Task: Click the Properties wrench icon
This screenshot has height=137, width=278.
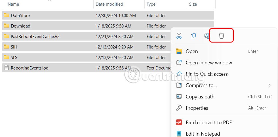Action: [179, 108]
